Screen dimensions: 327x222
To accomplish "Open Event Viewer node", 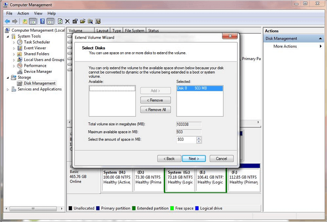I will 35,48.
